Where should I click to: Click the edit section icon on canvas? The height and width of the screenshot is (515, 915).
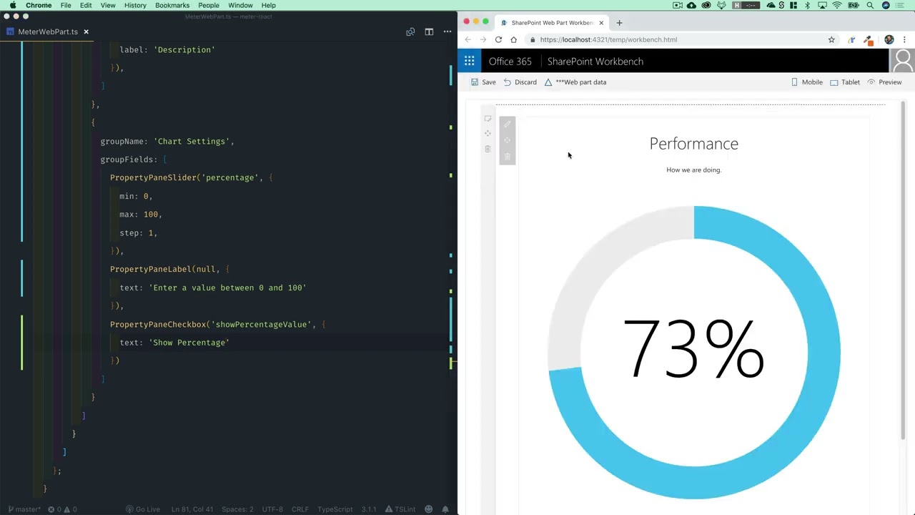tap(488, 119)
